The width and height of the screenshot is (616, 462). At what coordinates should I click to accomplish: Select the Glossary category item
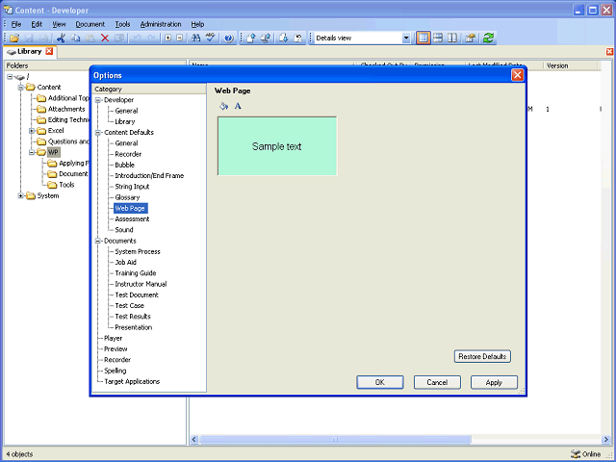tap(127, 197)
